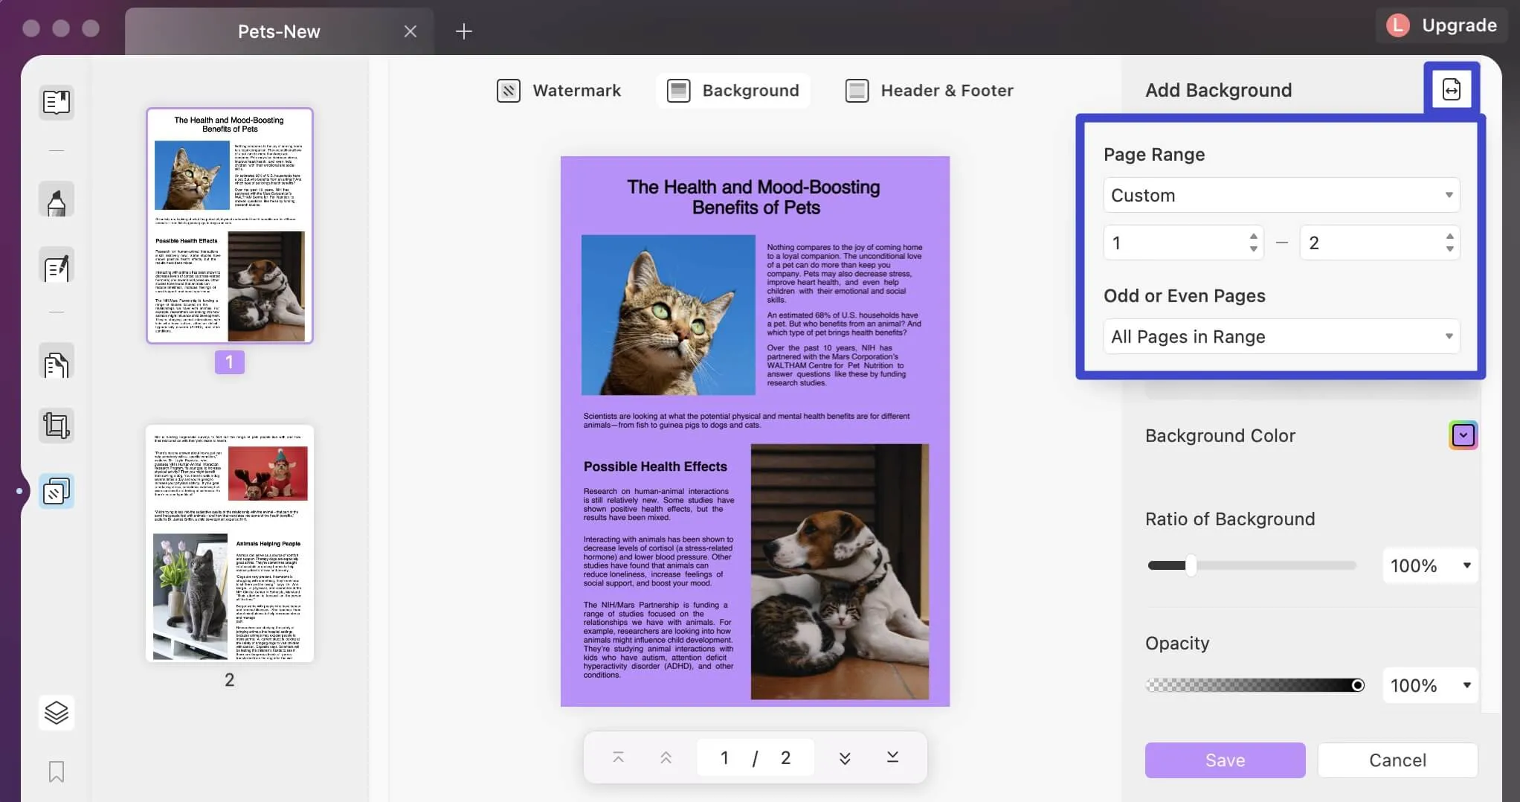Open the bookmark icon in sidebar
Viewport: 1520px width, 802px height.
[57, 771]
